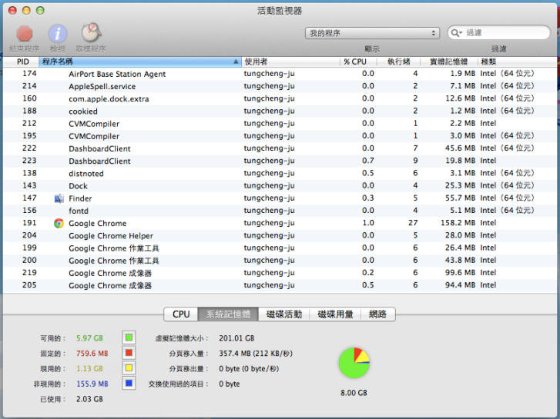Viewport: 560px width, 419px height.
Task: Sort by 程序名稱 column header
Action: (x=140, y=62)
